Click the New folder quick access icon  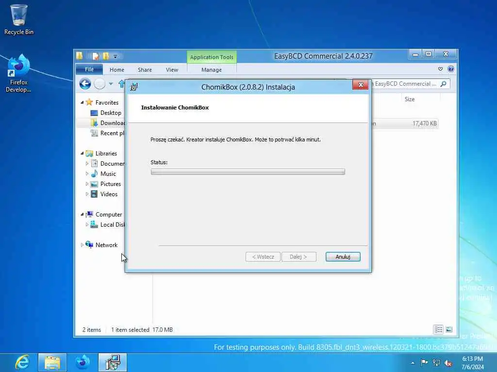(x=106, y=56)
